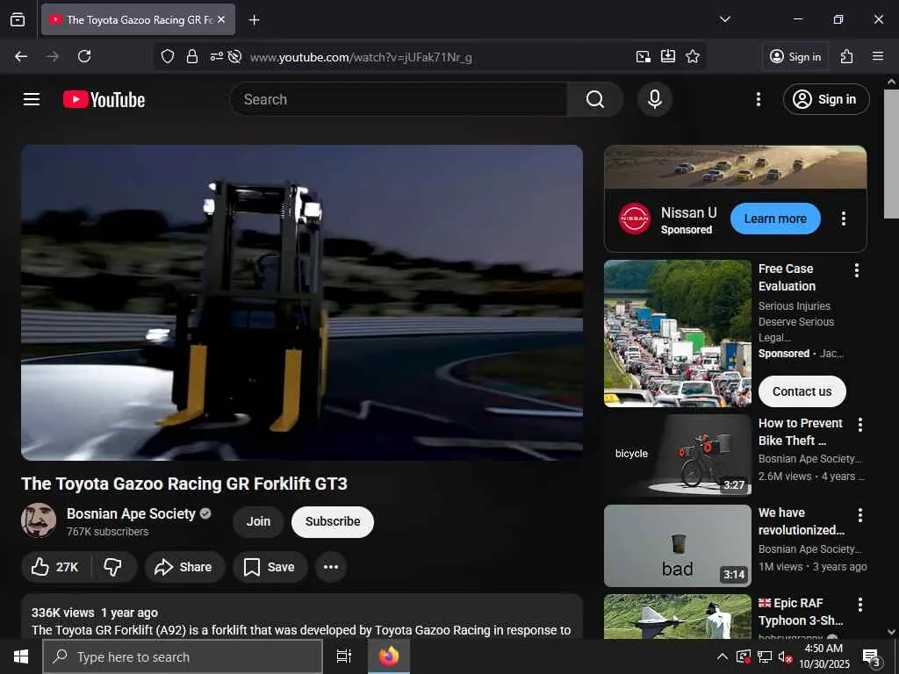Go to YouTube home via the logo
The width and height of the screenshot is (899, 674).
pos(104,100)
